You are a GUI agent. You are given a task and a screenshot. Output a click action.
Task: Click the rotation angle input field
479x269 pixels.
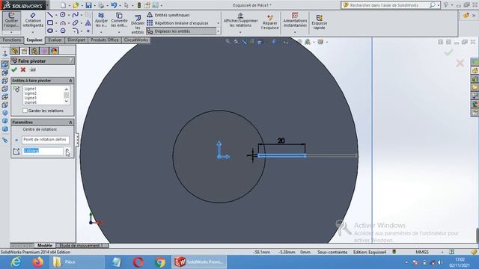pyautogui.click(x=42, y=151)
